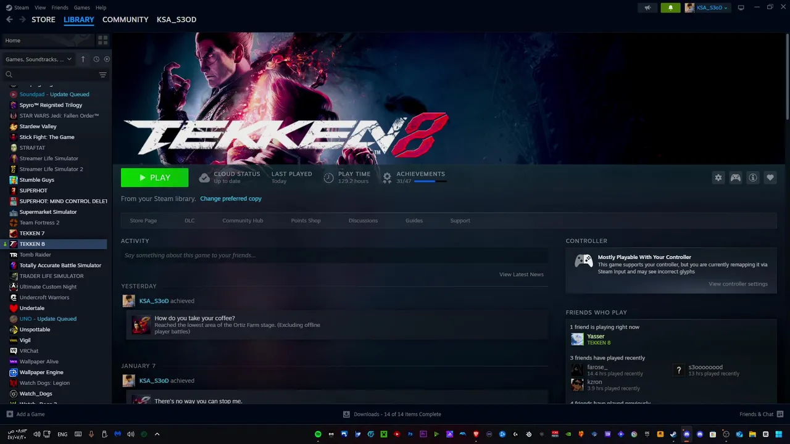Click the microphone tray icon
This screenshot has width=790, height=444.
point(91,434)
